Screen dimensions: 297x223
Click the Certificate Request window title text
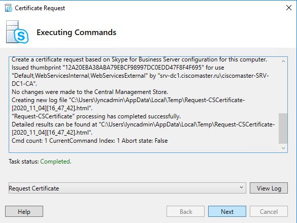[40, 8]
